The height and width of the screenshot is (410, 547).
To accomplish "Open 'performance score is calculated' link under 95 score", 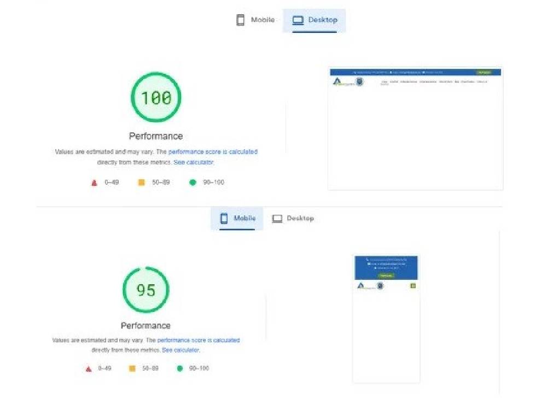I will tap(199, 340).
